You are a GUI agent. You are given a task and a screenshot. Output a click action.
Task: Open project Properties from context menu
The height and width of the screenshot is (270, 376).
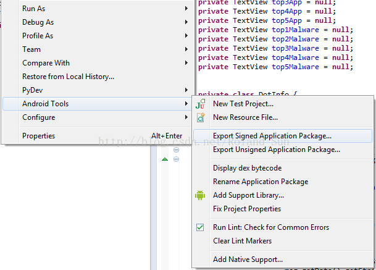tap(97, 136)
